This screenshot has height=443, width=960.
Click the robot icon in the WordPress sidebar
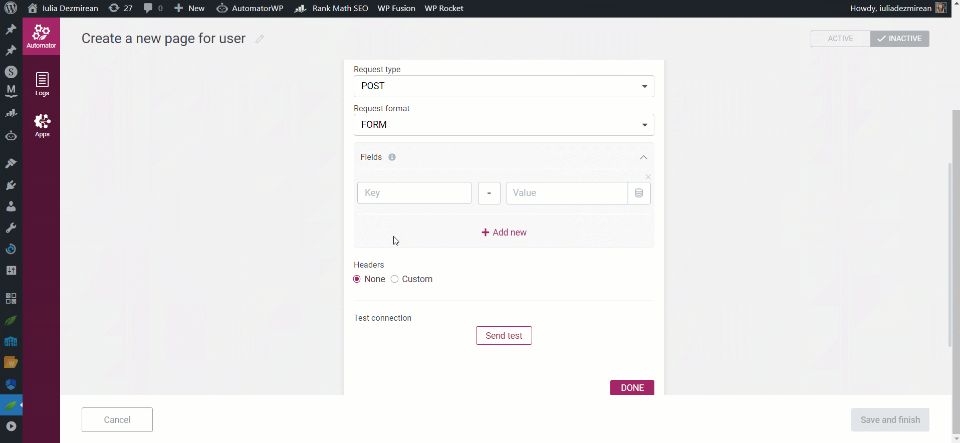(11, 136)
